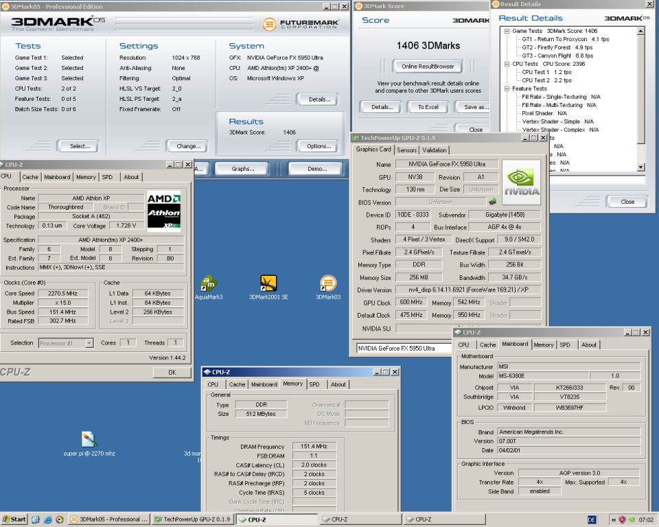Open the Start menu
Screen dimensions: 659x527
[14, 519]
